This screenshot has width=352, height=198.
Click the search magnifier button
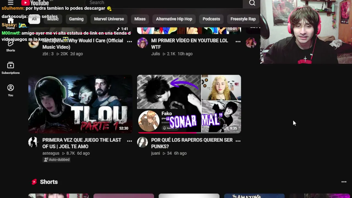pos(252,3)
